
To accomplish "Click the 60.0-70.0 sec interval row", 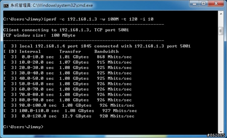I will tap(67, 89).
